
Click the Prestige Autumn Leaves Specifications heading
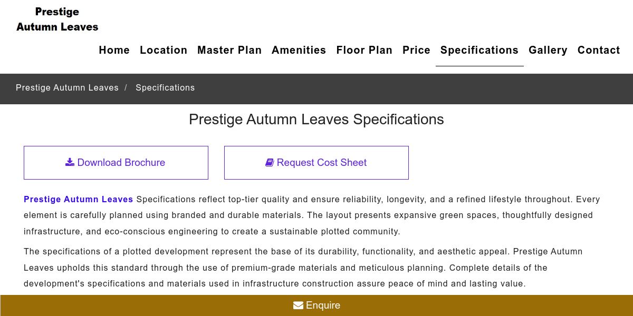(316, 120)
